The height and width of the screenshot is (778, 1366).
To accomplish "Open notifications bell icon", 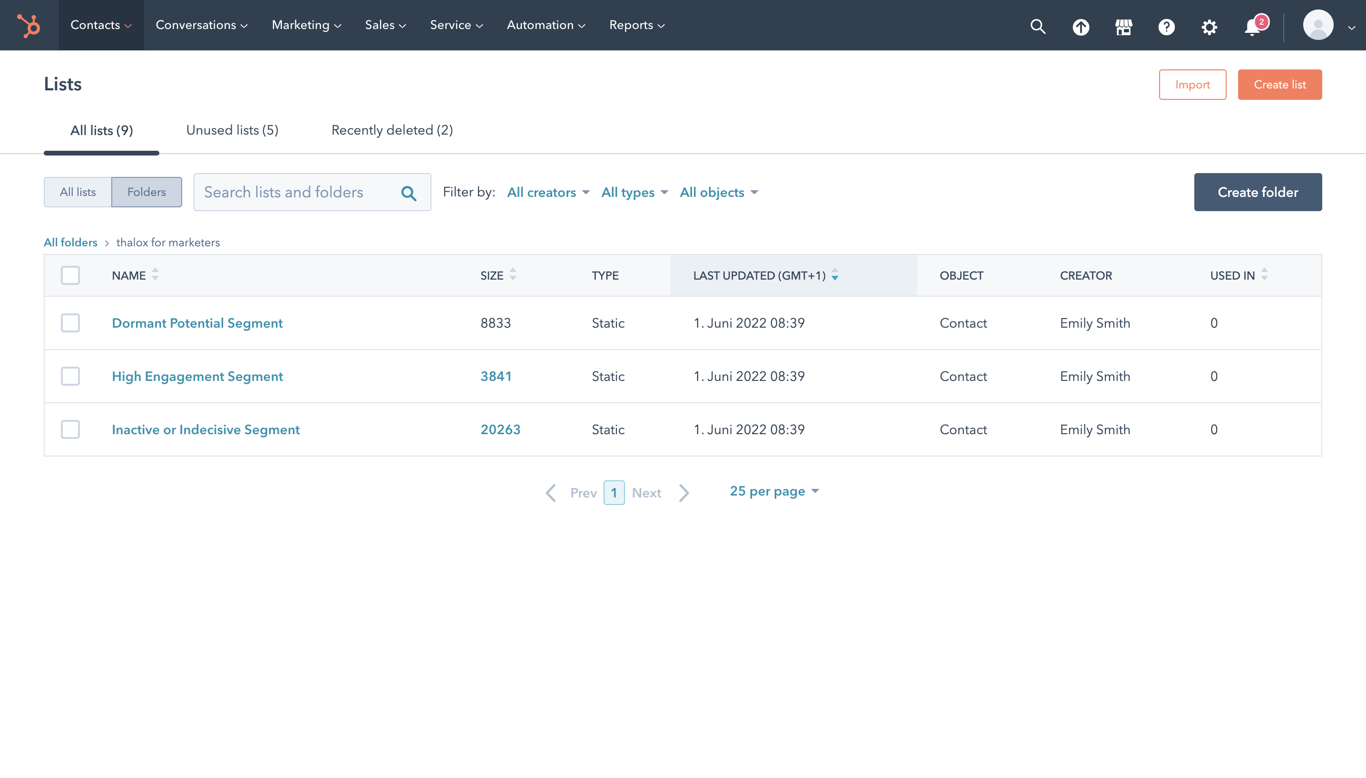I will click(1252, 26).
